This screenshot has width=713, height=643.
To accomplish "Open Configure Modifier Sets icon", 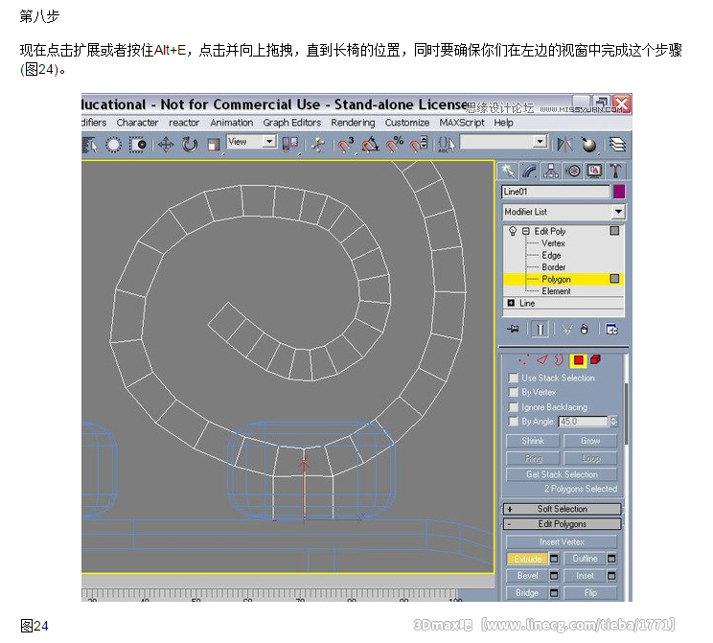I will click(611, 330).
